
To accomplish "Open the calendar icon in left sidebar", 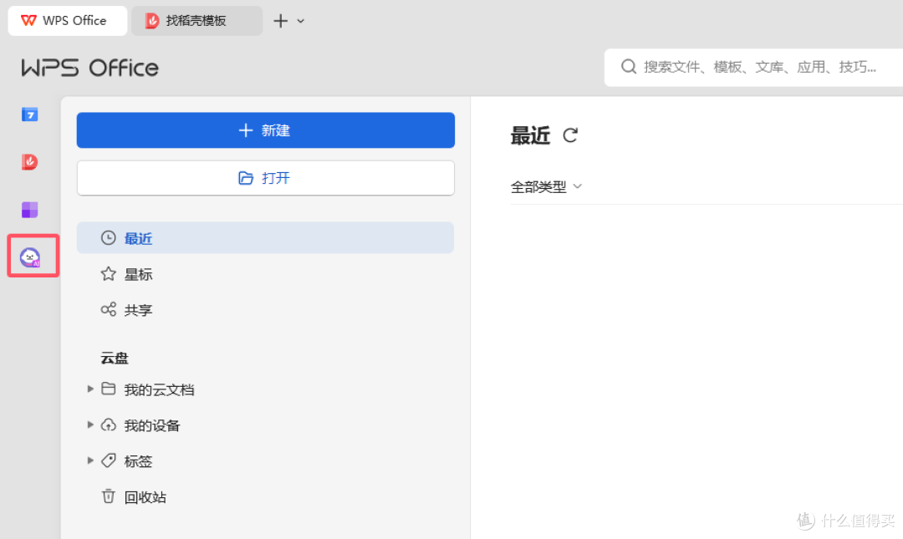I will coord(30,114).
